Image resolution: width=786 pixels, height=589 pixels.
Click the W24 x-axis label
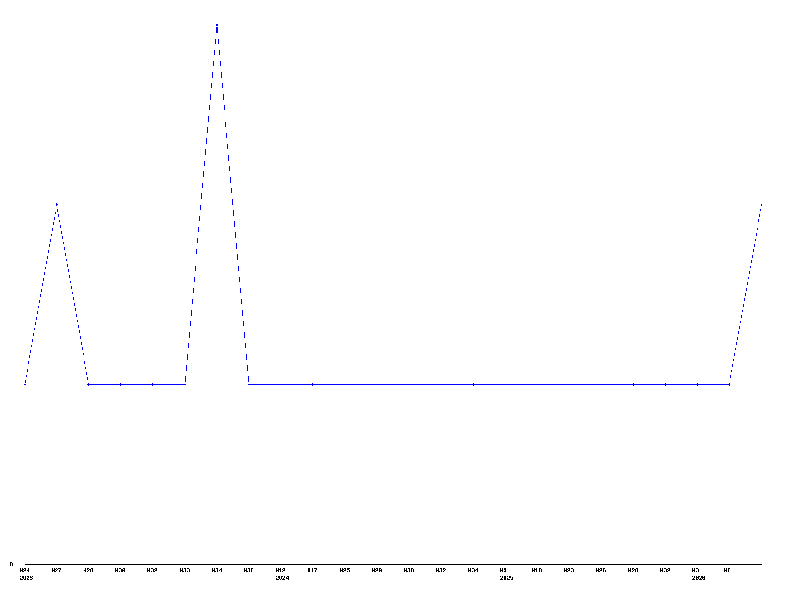(x=25, y=570)
